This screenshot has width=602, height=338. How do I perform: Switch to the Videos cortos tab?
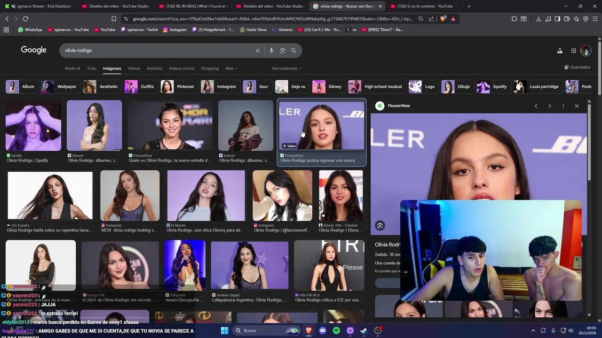click(x=182, y=69)
